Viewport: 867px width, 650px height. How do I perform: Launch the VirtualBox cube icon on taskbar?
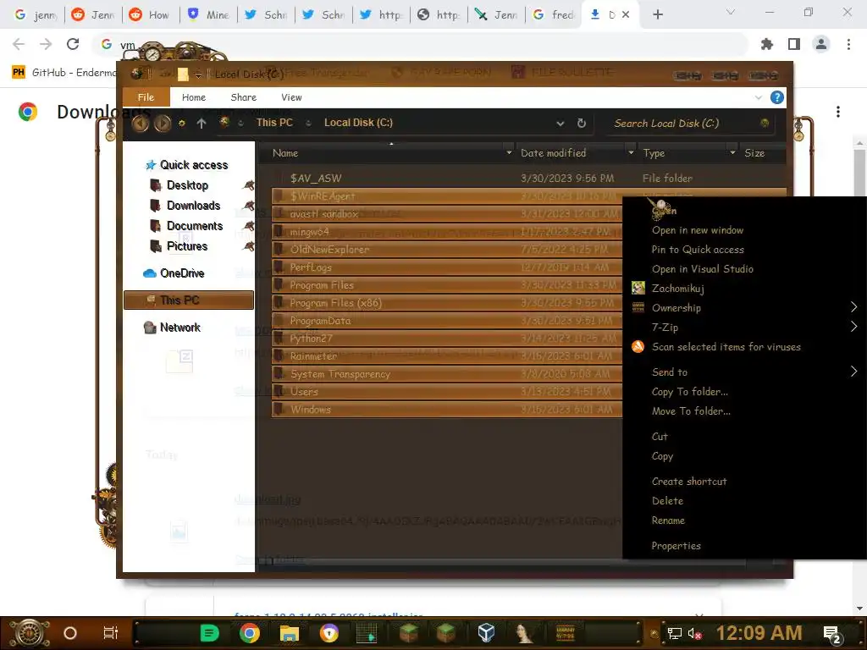point(486,633)
